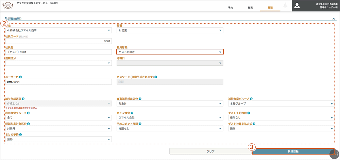The width and height of the screenshot is (340, 160).
Task: Open the 退職区分 dropdown
Action: pos(58,63)
